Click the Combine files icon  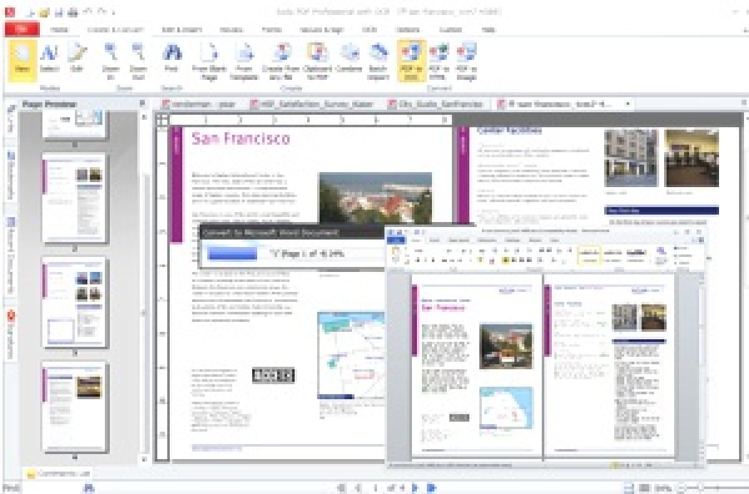point(350,59)
